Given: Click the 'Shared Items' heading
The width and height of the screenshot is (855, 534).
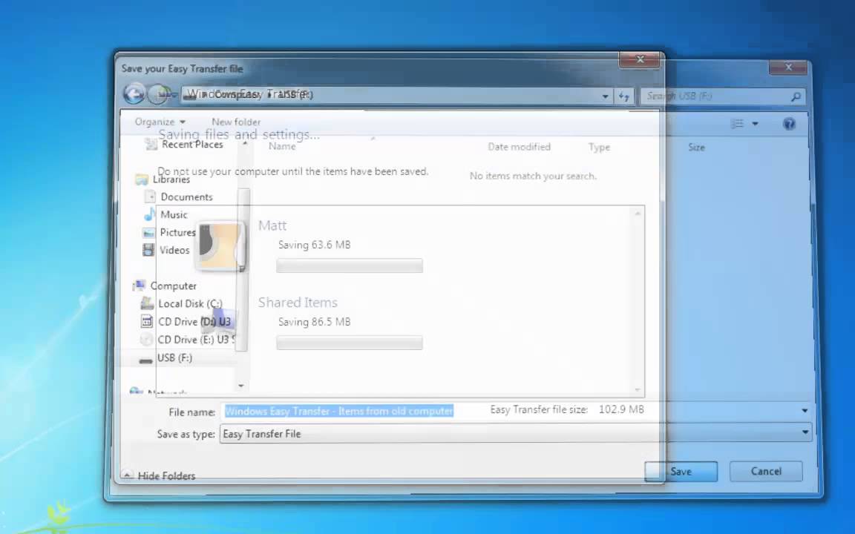Looking at the screenshot, I should pyautogui.click(x=298, y=303).
